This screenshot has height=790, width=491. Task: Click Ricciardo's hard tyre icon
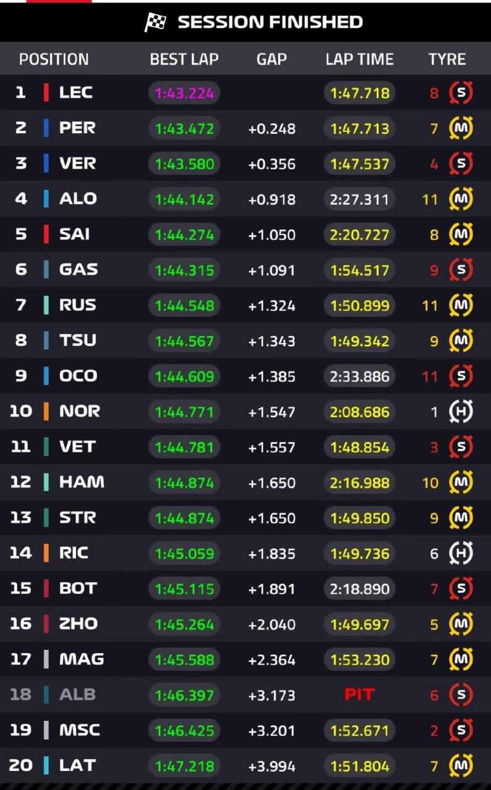pos(461,554)
